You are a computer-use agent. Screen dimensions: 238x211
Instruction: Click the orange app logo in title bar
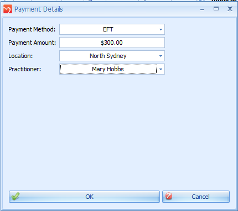pyautogui.click(x=8, y=9)
